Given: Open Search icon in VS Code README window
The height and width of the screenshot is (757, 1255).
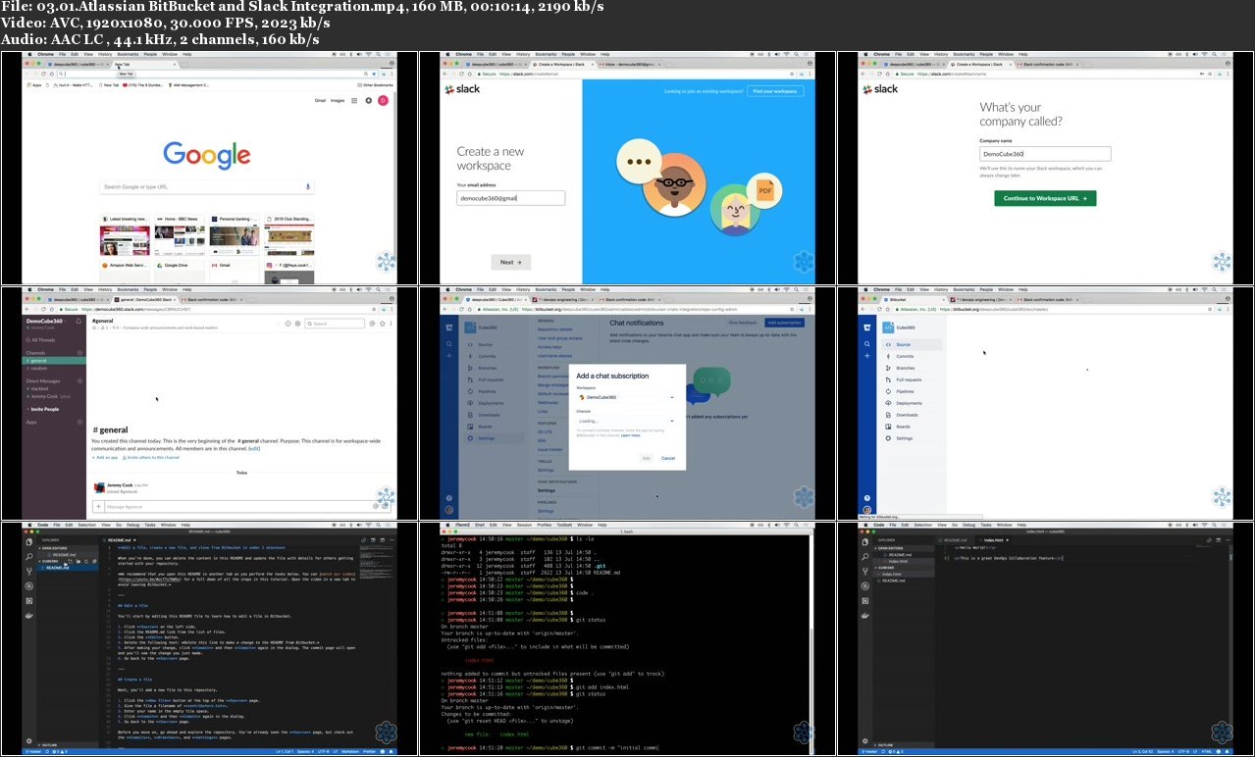Looking at the screenshot, I should [29, 557].
